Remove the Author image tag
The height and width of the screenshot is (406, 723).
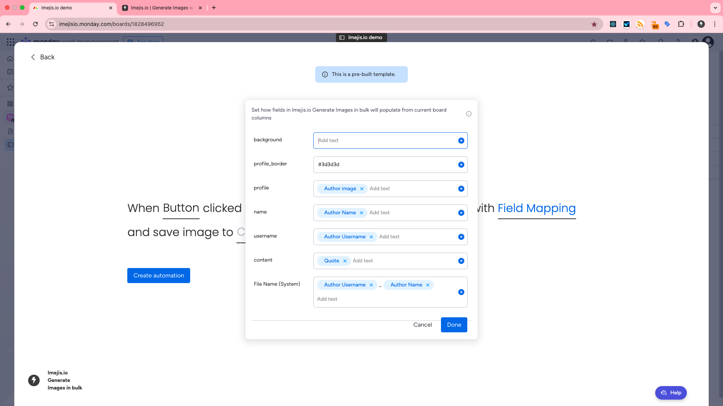[x=362, y=189]
